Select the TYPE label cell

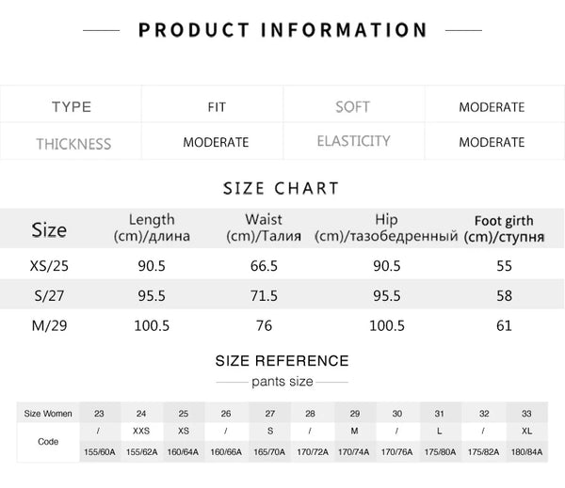click(72, 106)
